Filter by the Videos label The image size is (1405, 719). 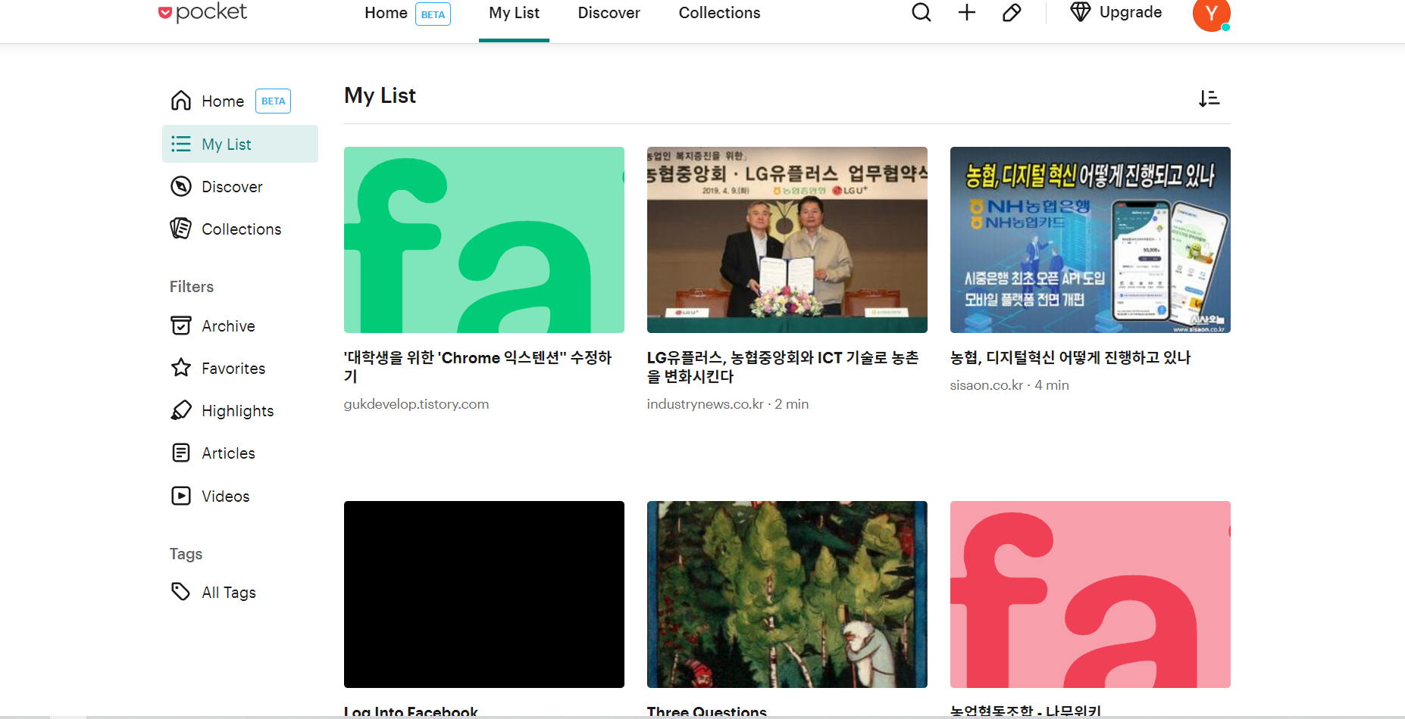225,496
